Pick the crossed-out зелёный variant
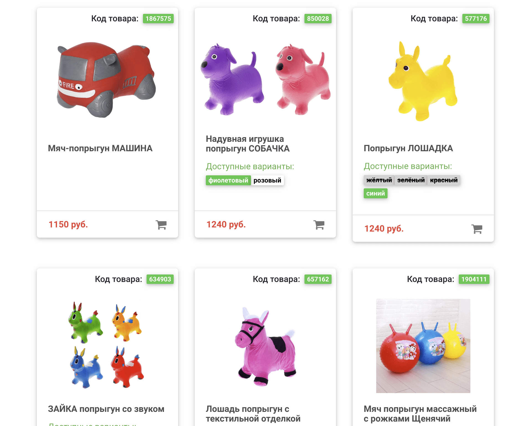 (411, 180)
